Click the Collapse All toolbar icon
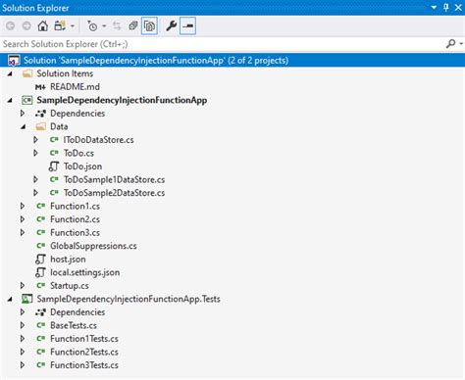Viewport: 465px width, 380px height. [133, 25]
